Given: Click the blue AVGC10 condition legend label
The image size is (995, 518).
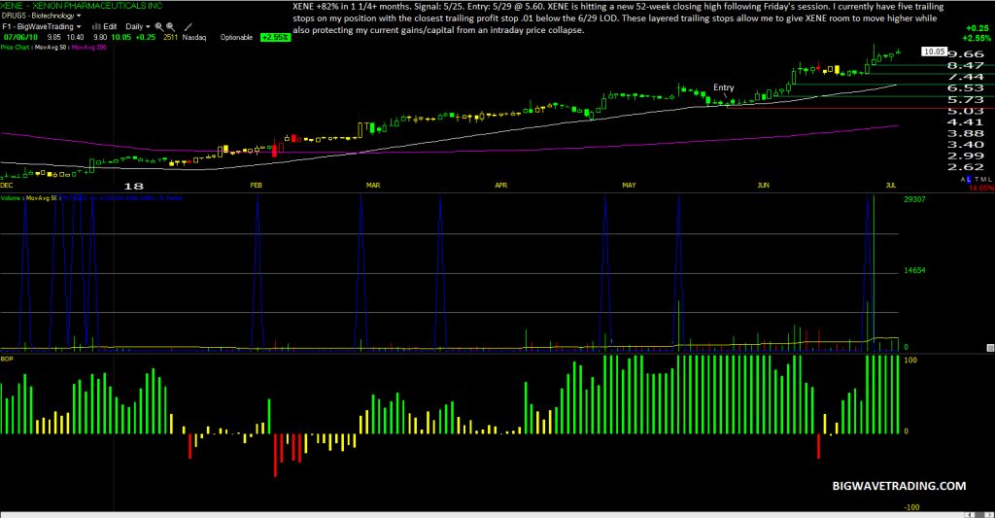Looking at the screenshot, I should click(121, 198).
